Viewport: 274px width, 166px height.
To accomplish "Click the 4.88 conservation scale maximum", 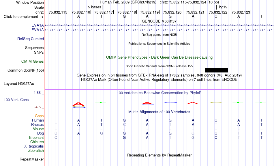I will [x=37, y=93].
